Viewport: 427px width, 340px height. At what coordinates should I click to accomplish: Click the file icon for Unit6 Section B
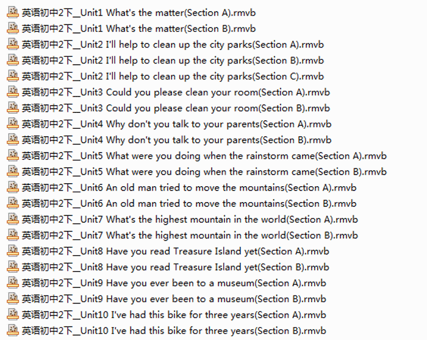coord(13,203)
